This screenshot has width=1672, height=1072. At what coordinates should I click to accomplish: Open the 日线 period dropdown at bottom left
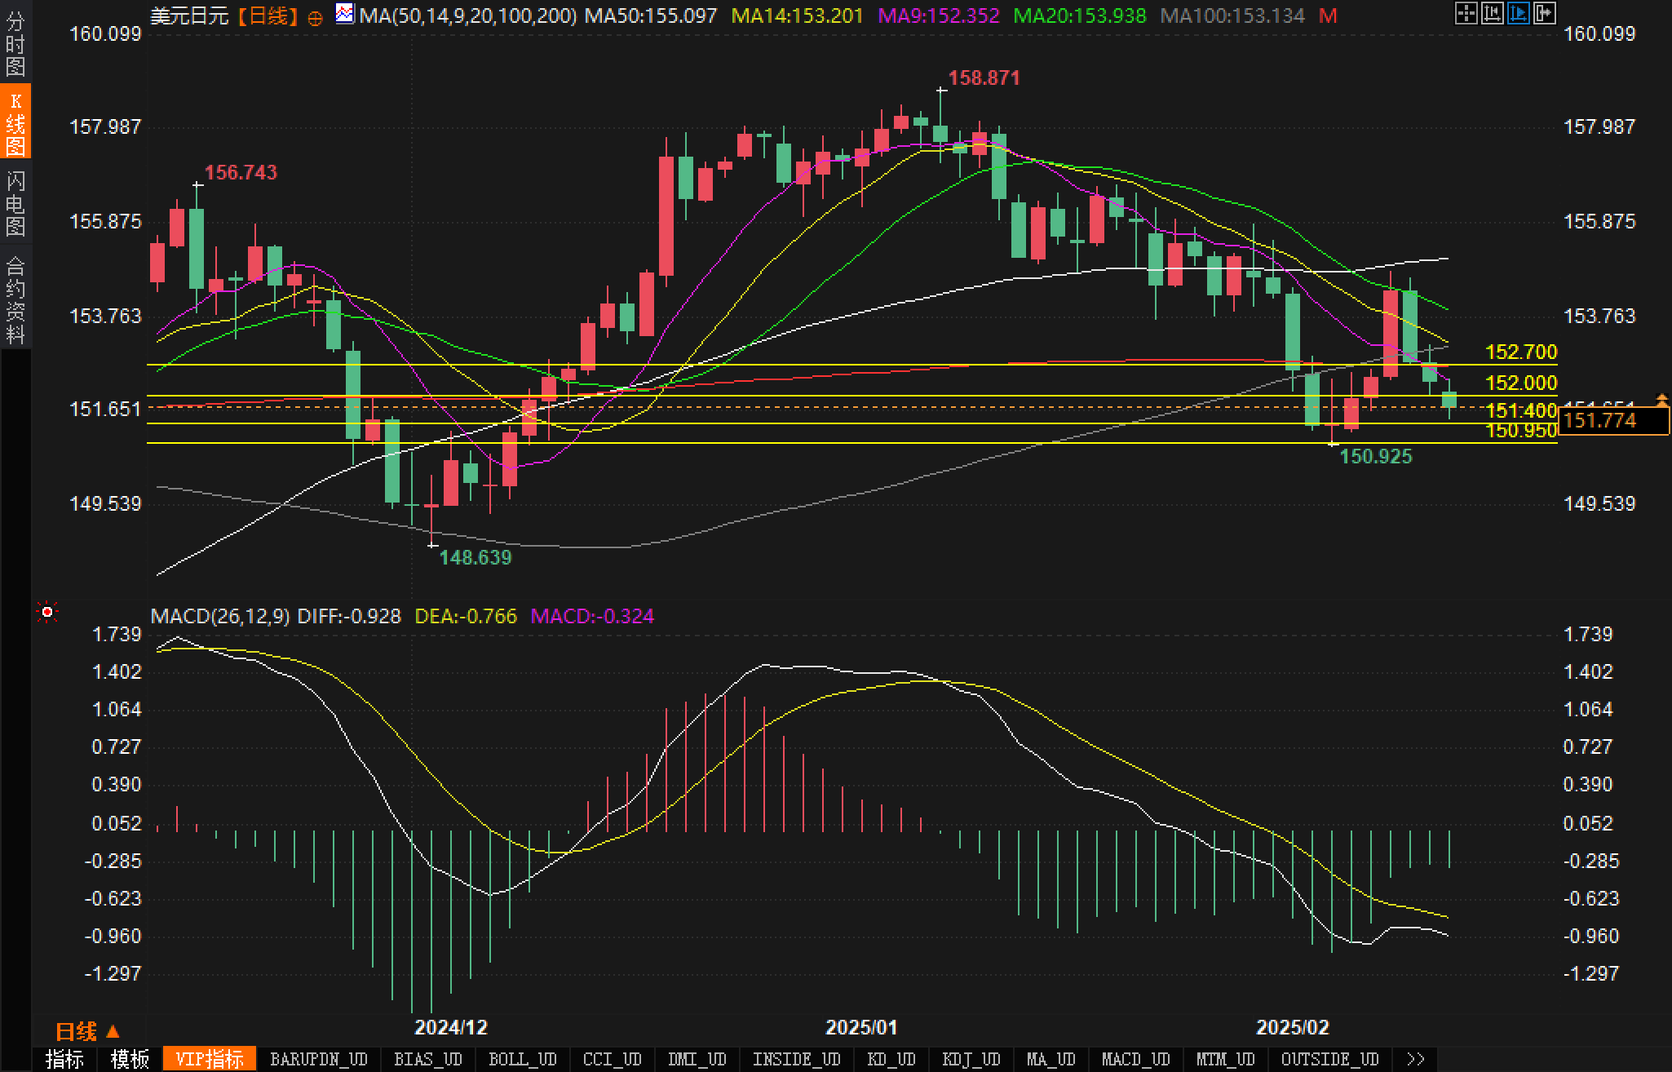click(87, 1032)
